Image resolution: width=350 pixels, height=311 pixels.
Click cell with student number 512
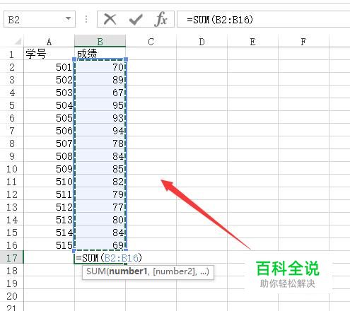coord(49,207)
